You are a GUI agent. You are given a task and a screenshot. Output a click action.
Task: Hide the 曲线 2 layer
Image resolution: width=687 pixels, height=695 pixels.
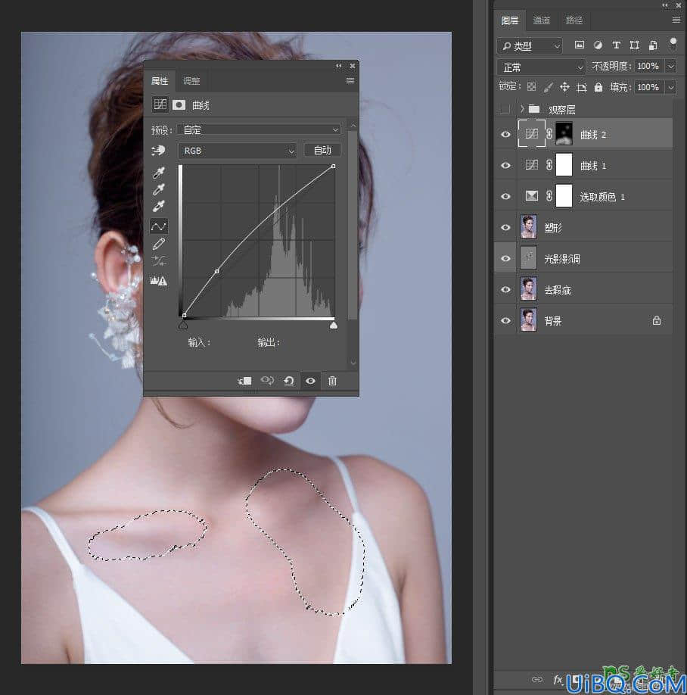click(505, 134)
